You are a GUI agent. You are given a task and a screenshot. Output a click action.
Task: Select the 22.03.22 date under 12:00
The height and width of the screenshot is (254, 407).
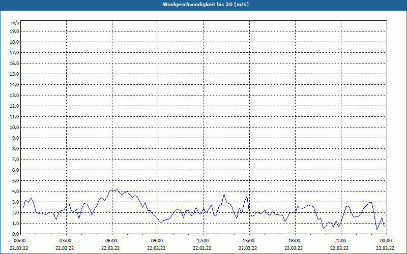[202, 248]
